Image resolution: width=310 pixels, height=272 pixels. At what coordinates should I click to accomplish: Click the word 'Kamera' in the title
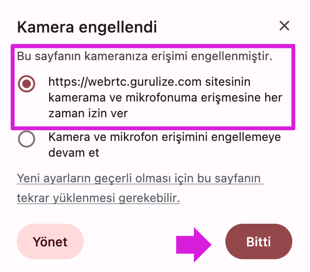(x=46, y=27)
